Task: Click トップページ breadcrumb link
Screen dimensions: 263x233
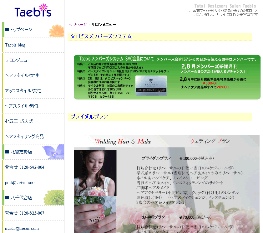Action: (x=77, y=24)
